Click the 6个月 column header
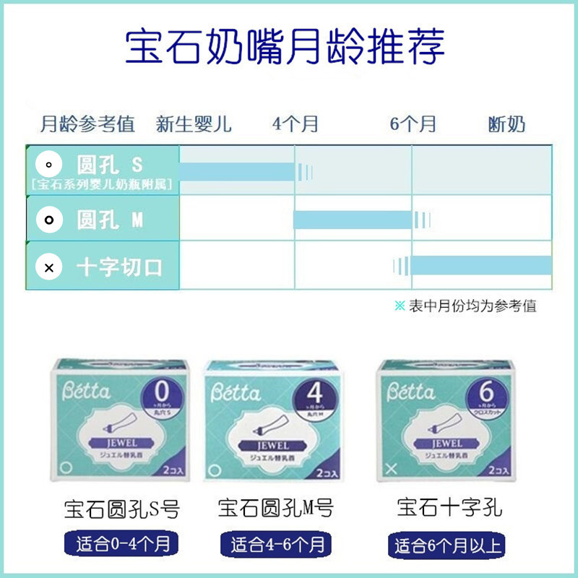This screenshot has width=578, height=578. point(413,124)
